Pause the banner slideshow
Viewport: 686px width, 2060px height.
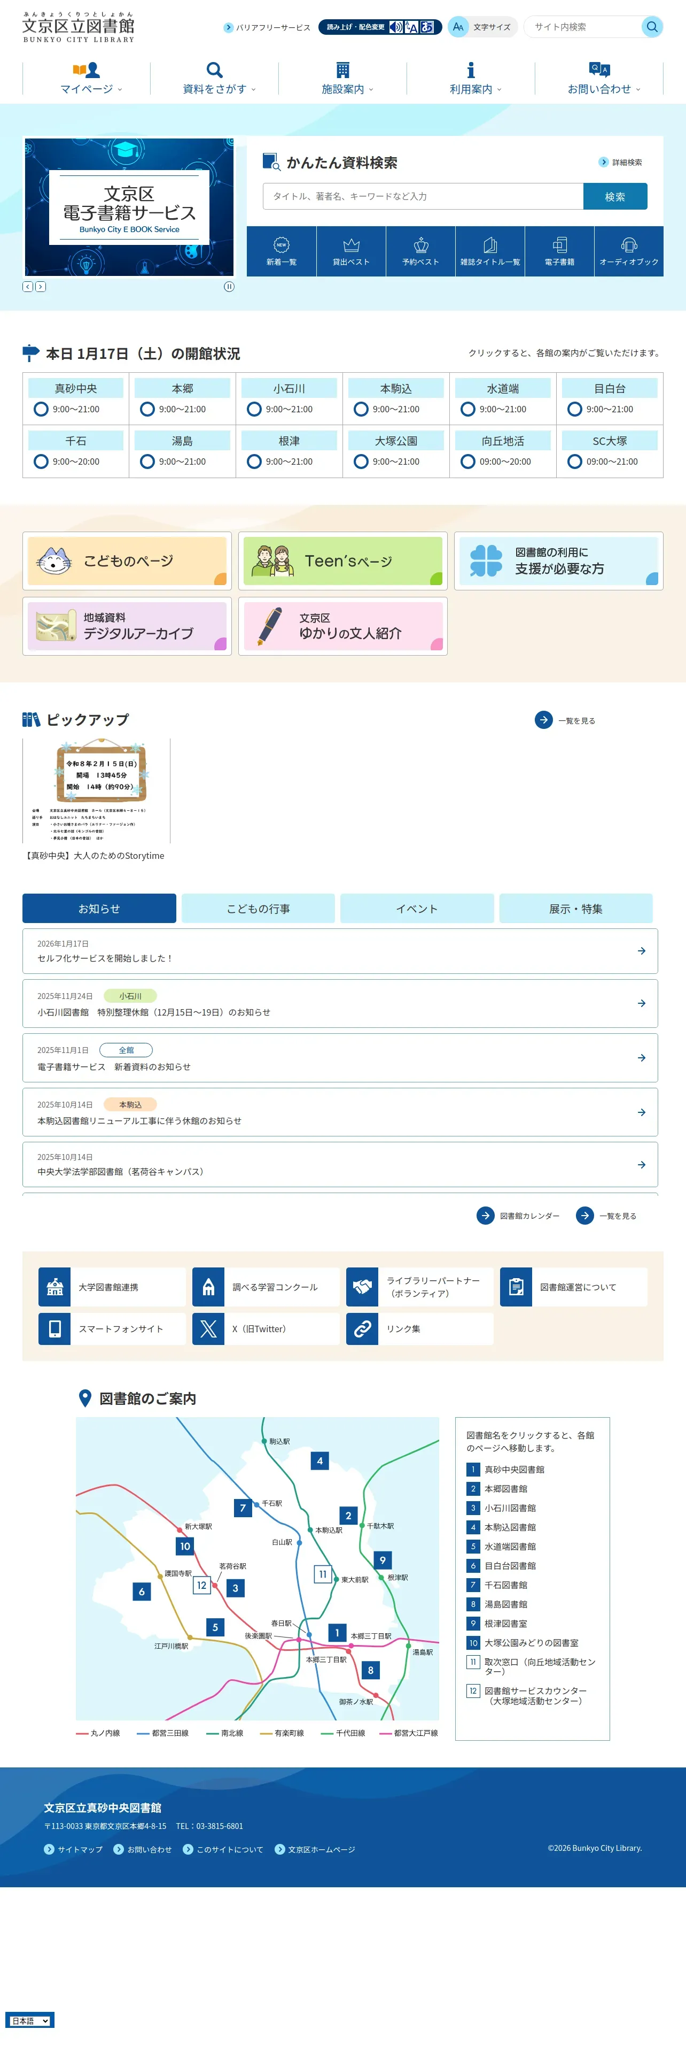tap(229, 286)
